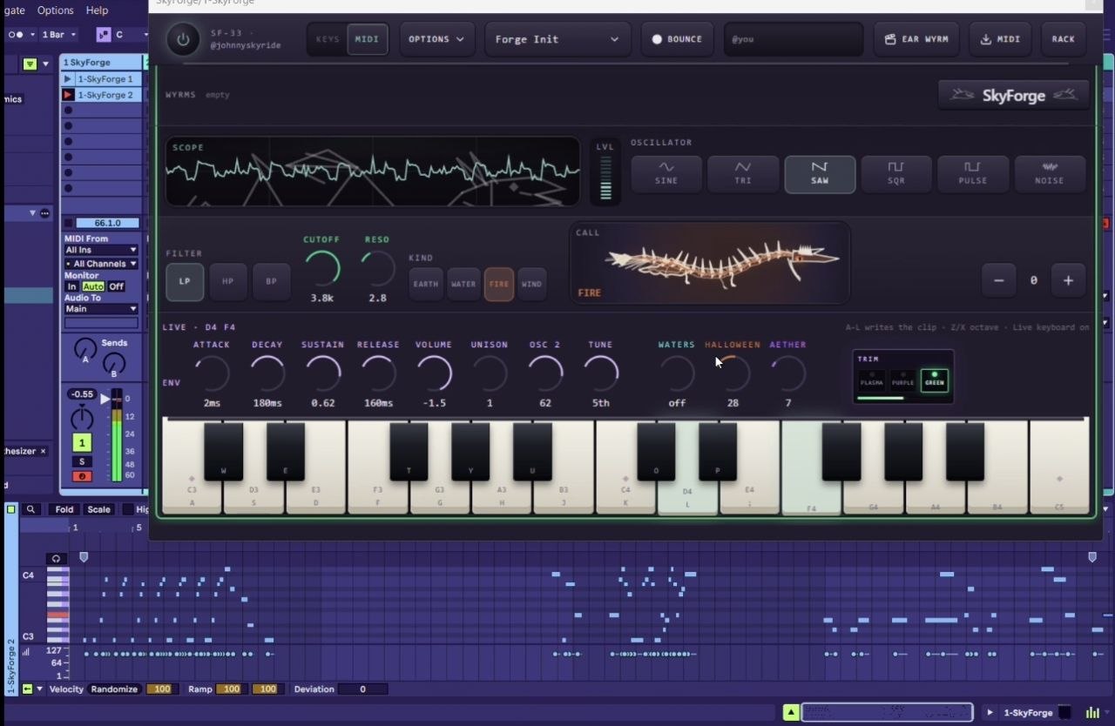Open the OPTIONS dropdown
The image size is (1115, 726).
pyautogui.click(x=437, y=39)
